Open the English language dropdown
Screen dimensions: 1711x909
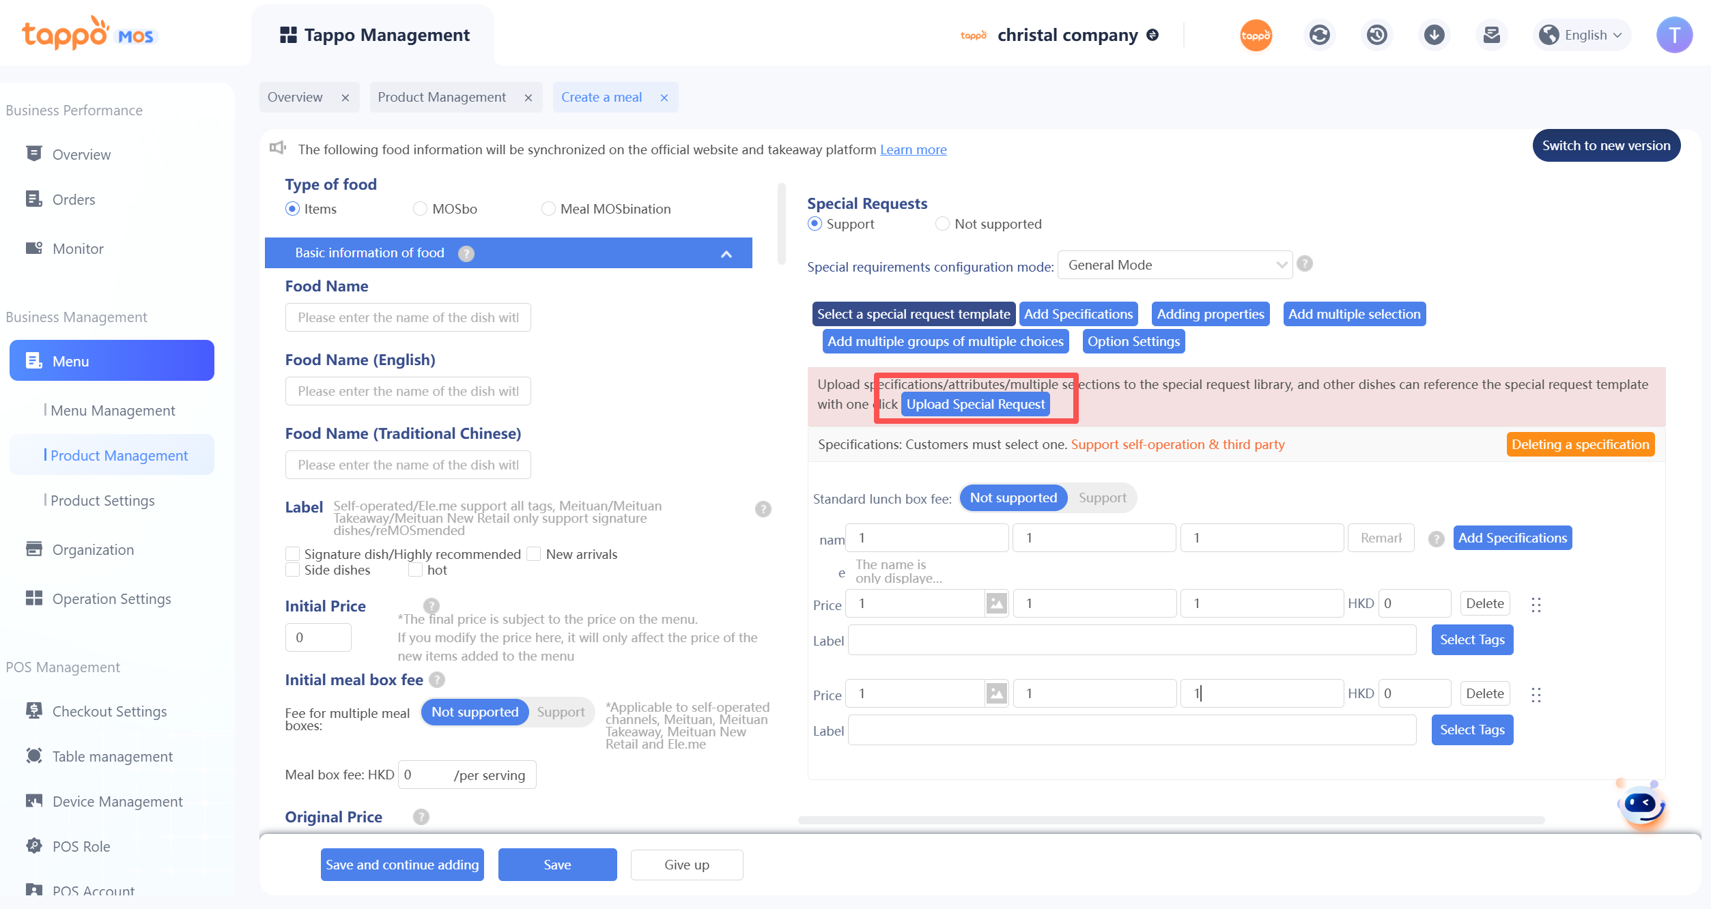click(1584, 35)
